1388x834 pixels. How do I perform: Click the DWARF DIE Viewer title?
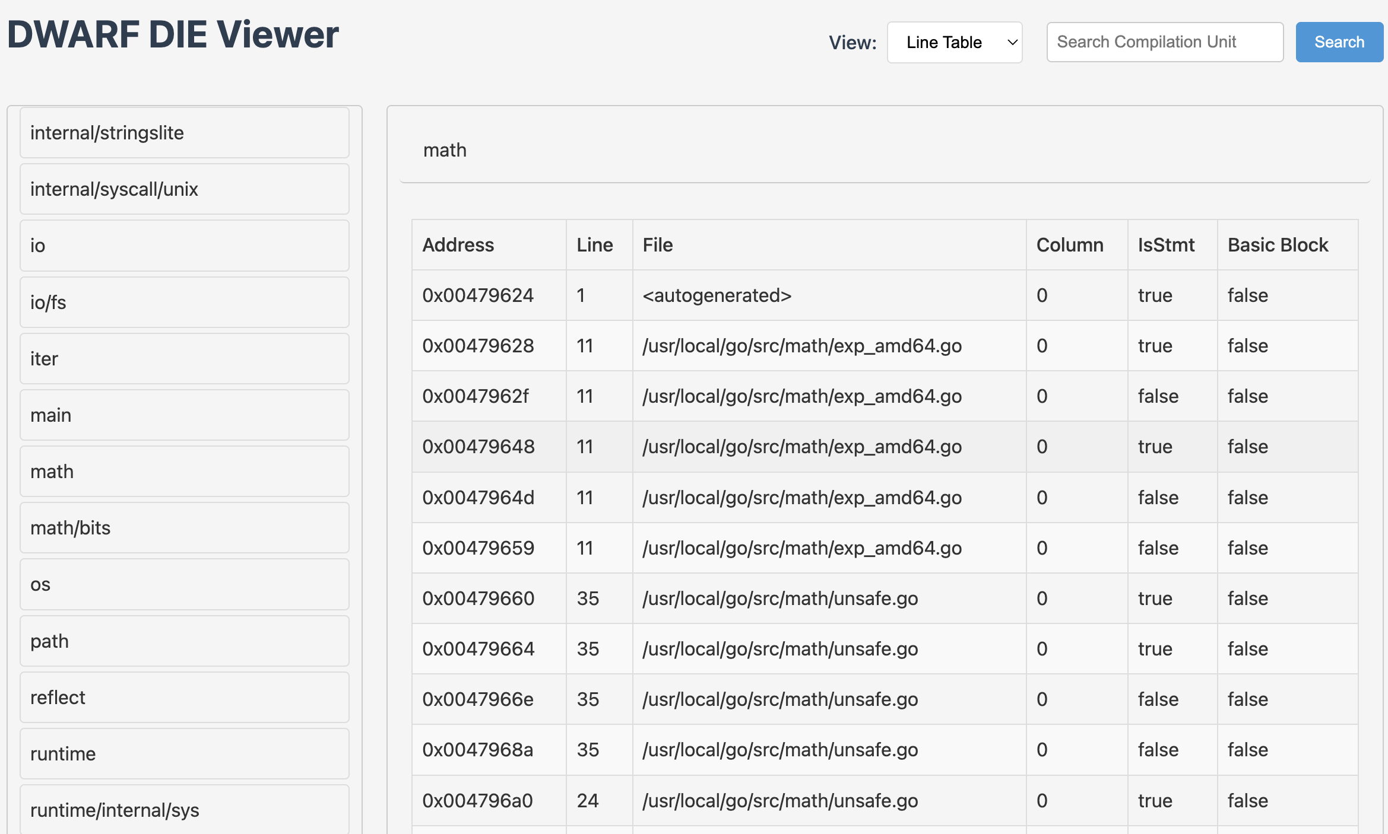(x=173, y=34)
